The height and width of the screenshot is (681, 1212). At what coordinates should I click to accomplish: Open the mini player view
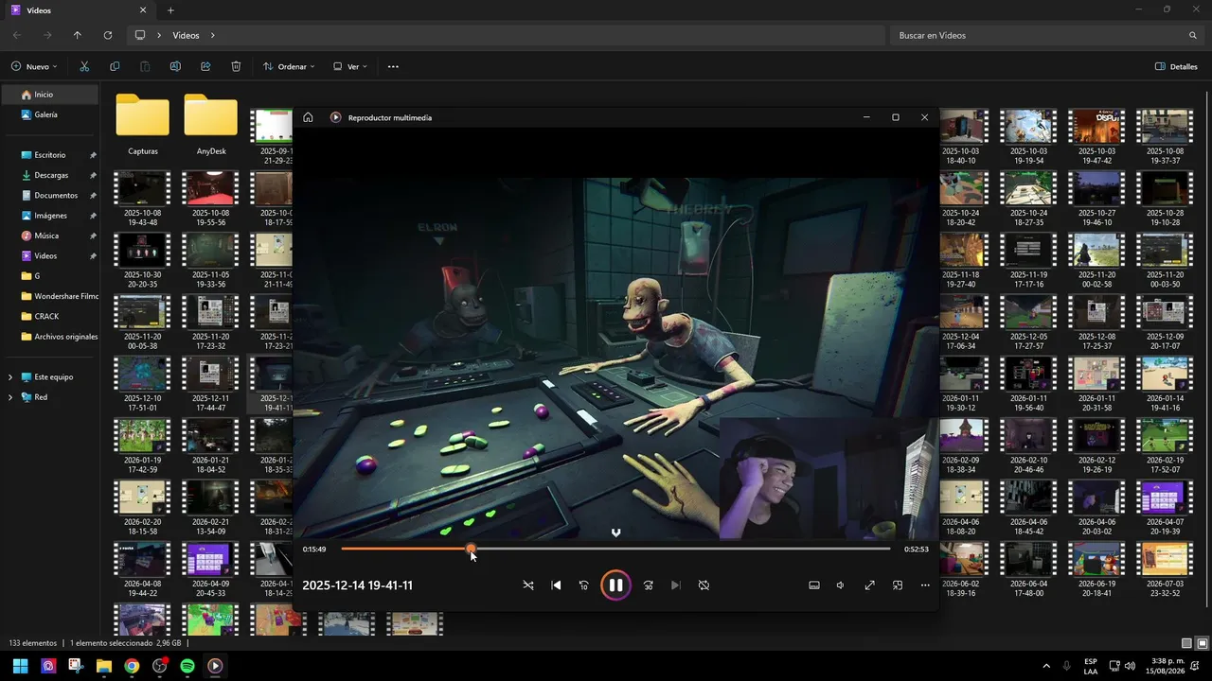[x=897, y=585]
